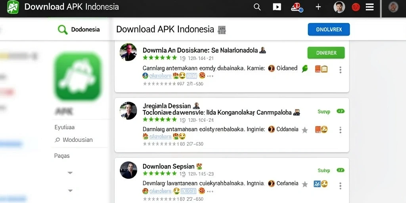Click green leaf icon beside Oidaned
Screen dimensions: 406x203
[x=305, y=69]
